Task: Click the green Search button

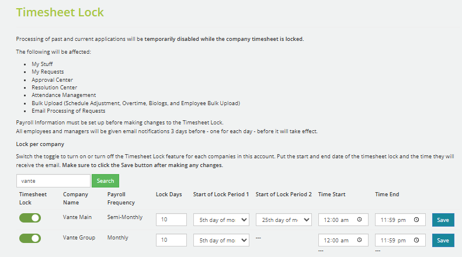Action: tap(105, 180)
